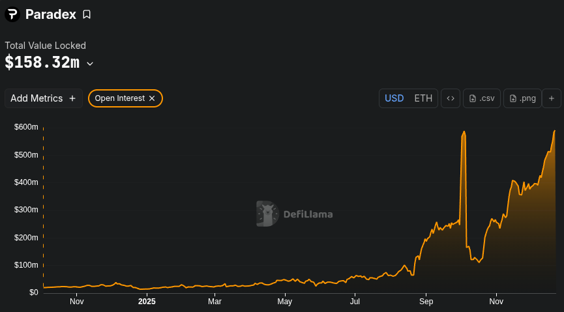The image size is (564, 312).
Task: Switch chart denomination to ETH
Action: pos(423,98)
